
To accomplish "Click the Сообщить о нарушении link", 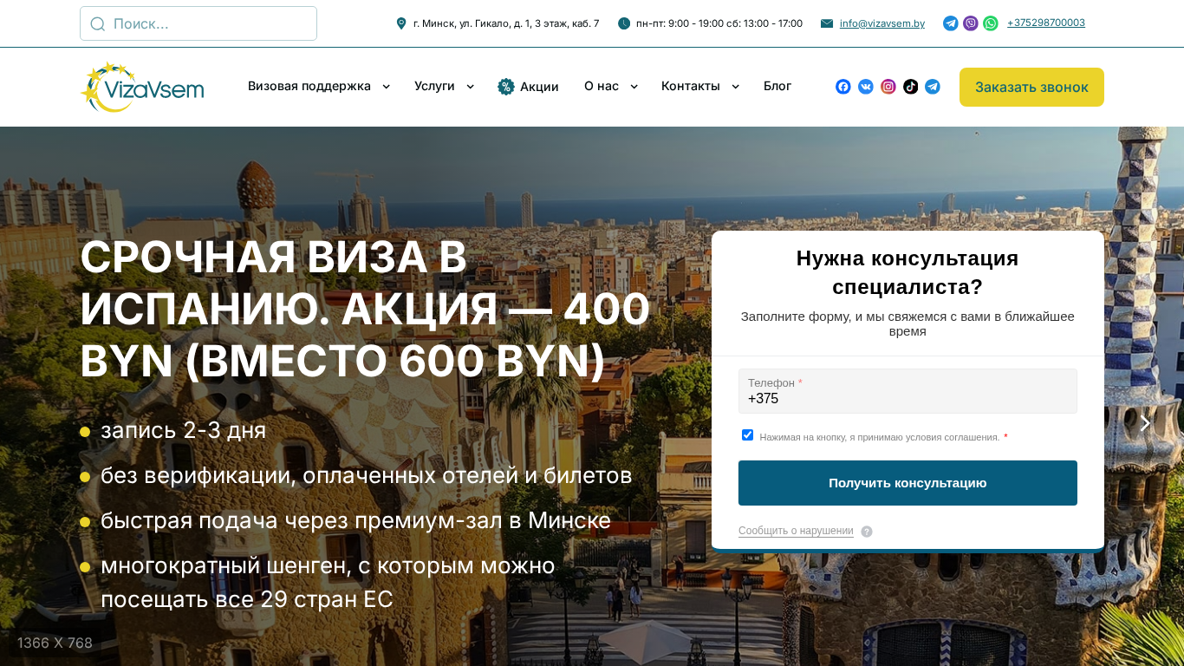I will pos(796,531).
